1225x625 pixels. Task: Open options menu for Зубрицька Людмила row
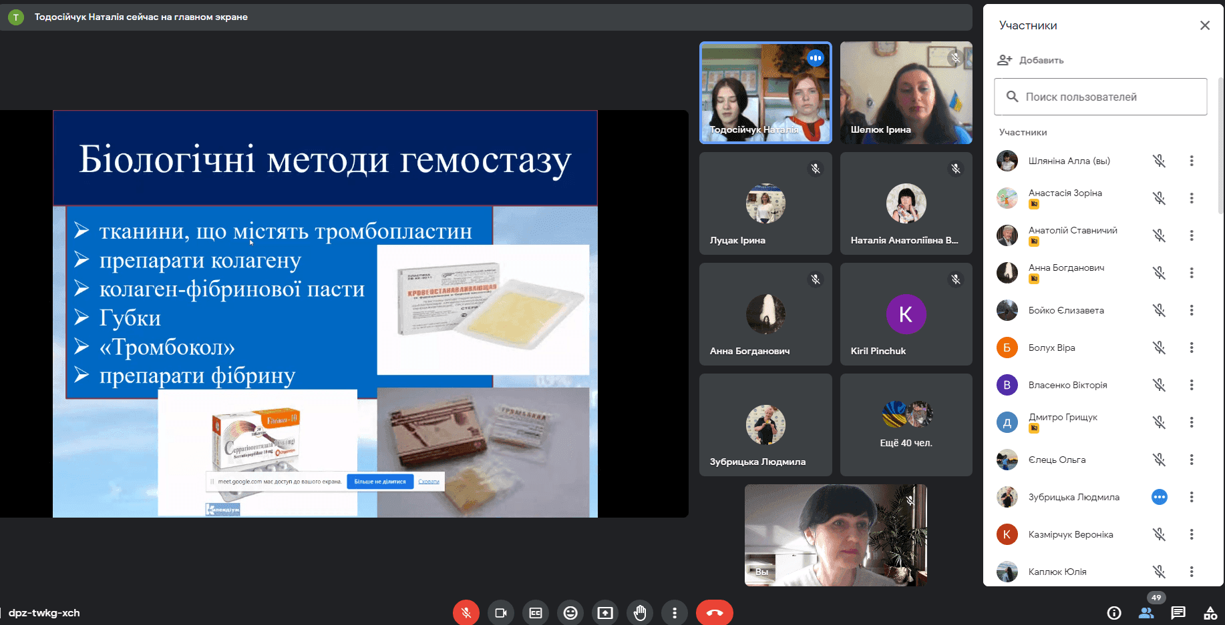coord(1192,497)
